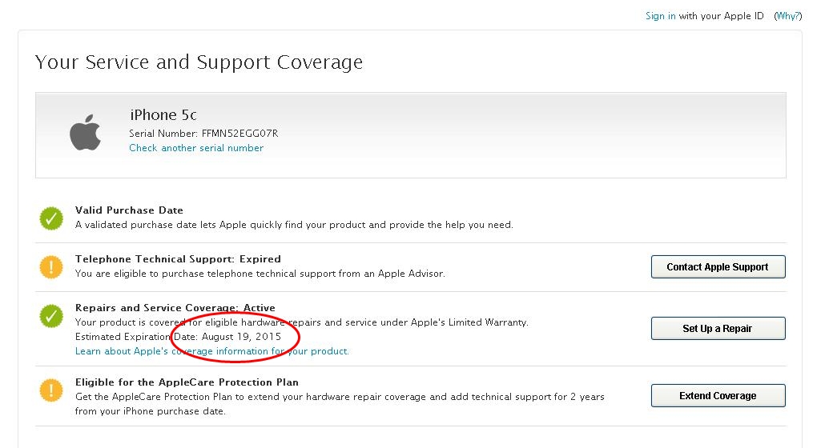Open Learn about Apple's coverage information link
This screenshot has width=821, height=448.
pos(211,351)
